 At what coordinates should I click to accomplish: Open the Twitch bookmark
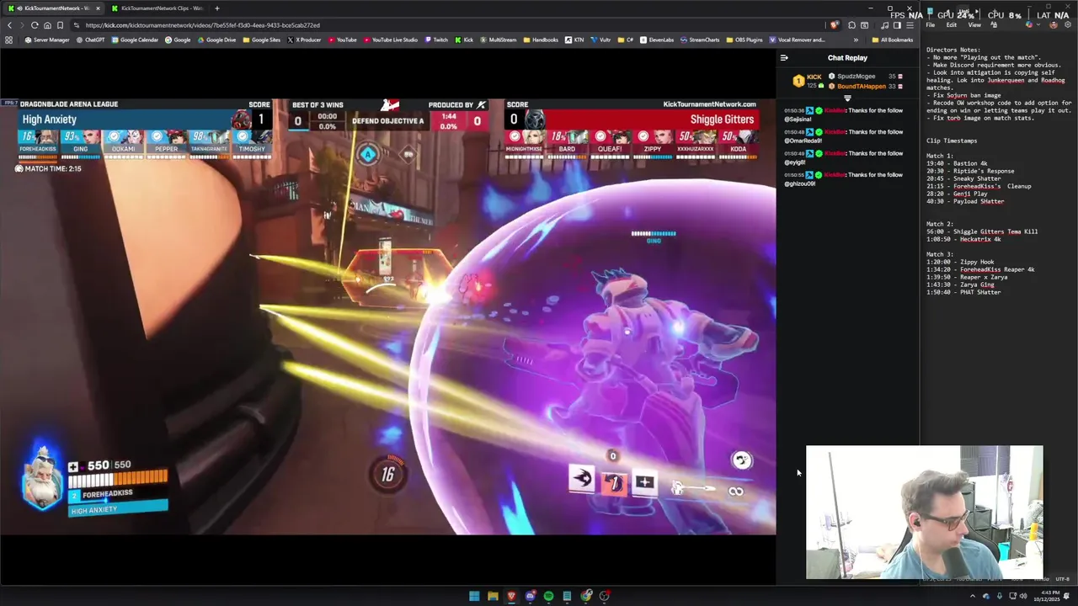[436, 40]
